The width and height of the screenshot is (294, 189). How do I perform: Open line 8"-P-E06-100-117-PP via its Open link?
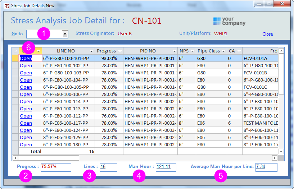(26, 123)
